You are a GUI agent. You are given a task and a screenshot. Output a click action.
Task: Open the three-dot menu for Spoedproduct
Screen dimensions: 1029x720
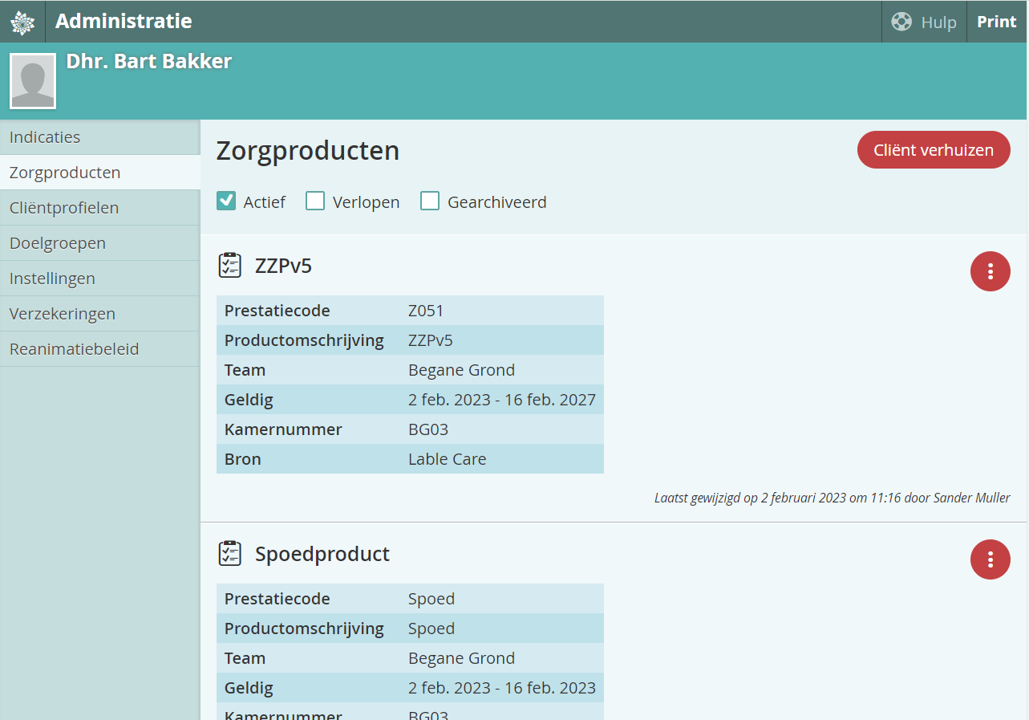[990, 559]
